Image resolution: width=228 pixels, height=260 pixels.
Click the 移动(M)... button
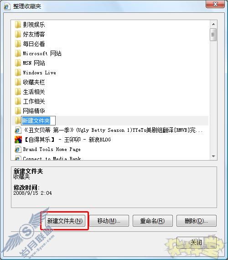pos(109,221)
